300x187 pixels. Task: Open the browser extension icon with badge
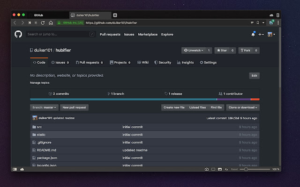coord(271,22)
